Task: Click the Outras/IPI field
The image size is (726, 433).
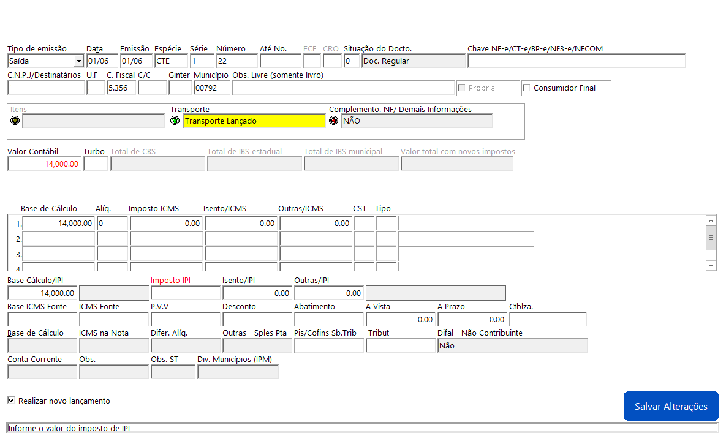Action: tap(329, 293)
